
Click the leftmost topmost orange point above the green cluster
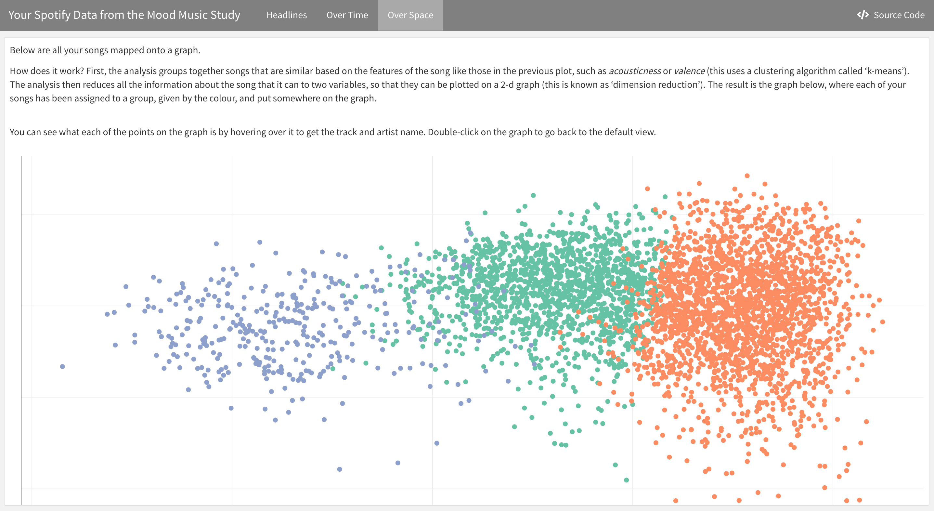tap(647, 189)
